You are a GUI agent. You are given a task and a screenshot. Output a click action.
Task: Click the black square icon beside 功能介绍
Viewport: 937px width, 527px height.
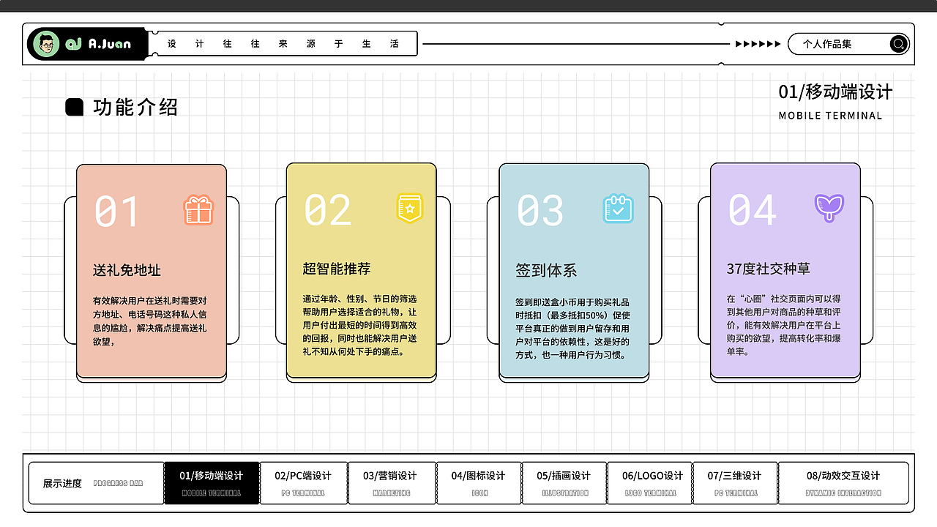(74, 107)
